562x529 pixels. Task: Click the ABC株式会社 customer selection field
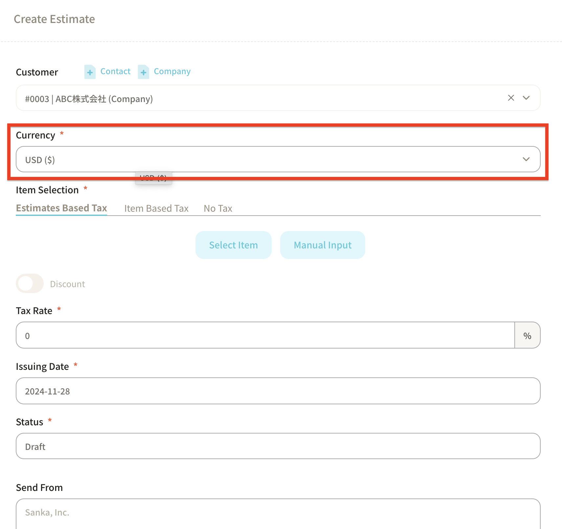pyautogui.click(x=256, y=98)
